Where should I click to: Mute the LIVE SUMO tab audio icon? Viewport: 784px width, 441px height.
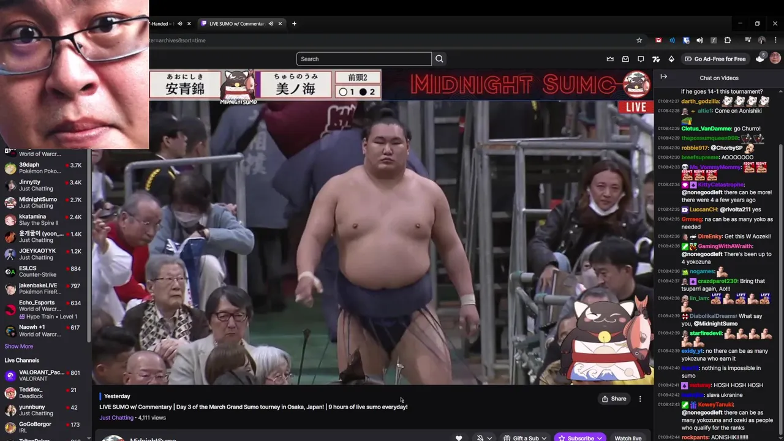click(x=271, y=24)
